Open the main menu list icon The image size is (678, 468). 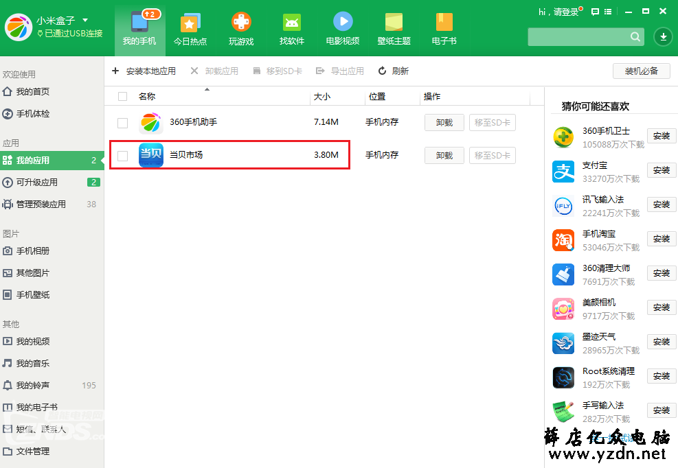click(x=608, y=12)
